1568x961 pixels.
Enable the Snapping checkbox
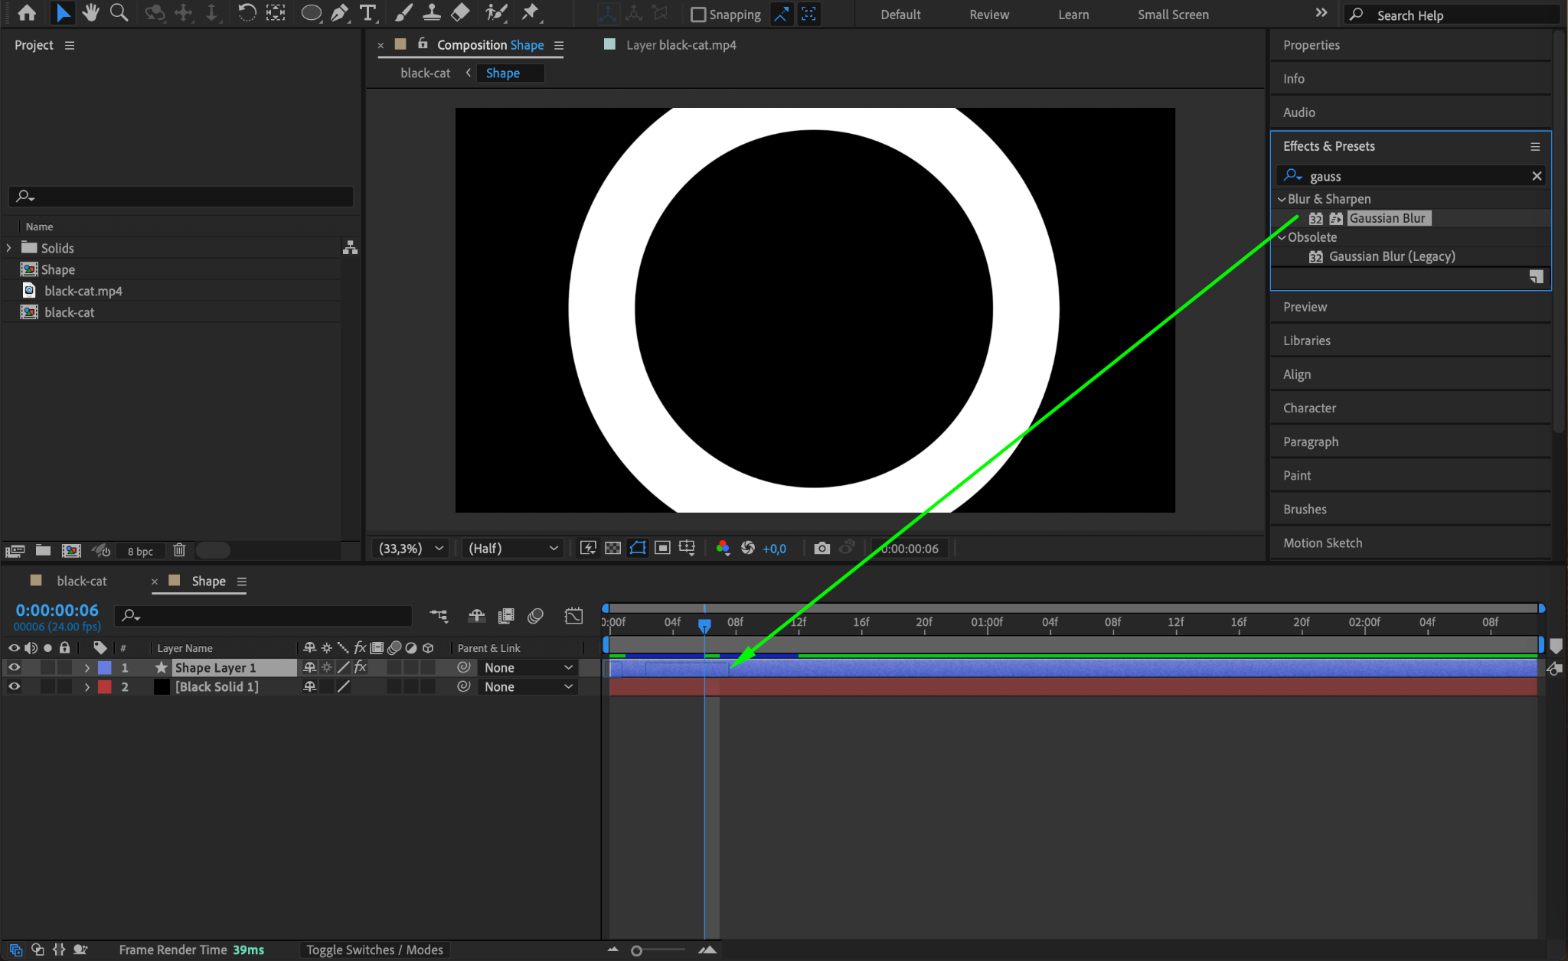[x=697, y=15]
